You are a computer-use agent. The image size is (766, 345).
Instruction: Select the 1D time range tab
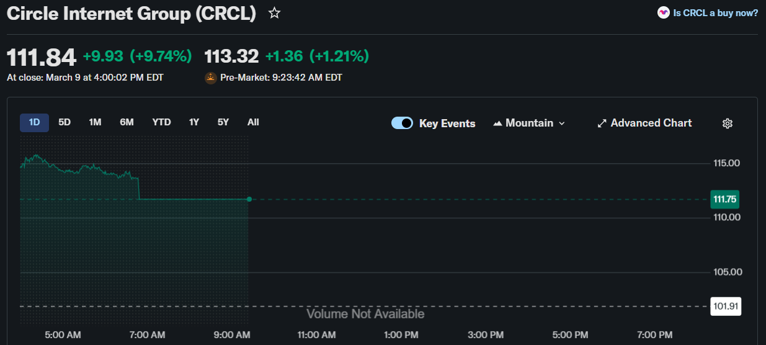click(x=35, y=122)
